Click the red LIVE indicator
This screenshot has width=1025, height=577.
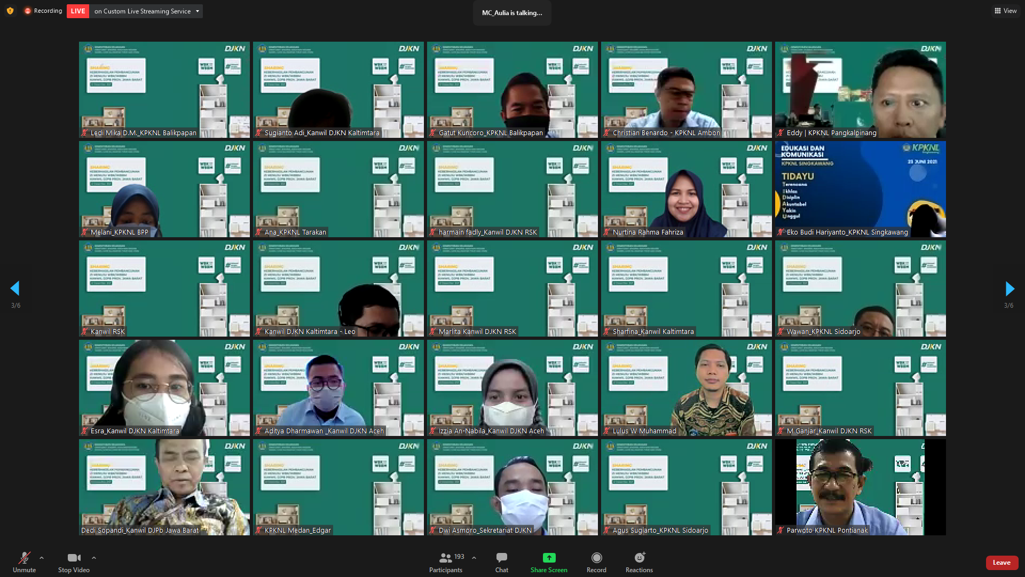click(78, 11)
